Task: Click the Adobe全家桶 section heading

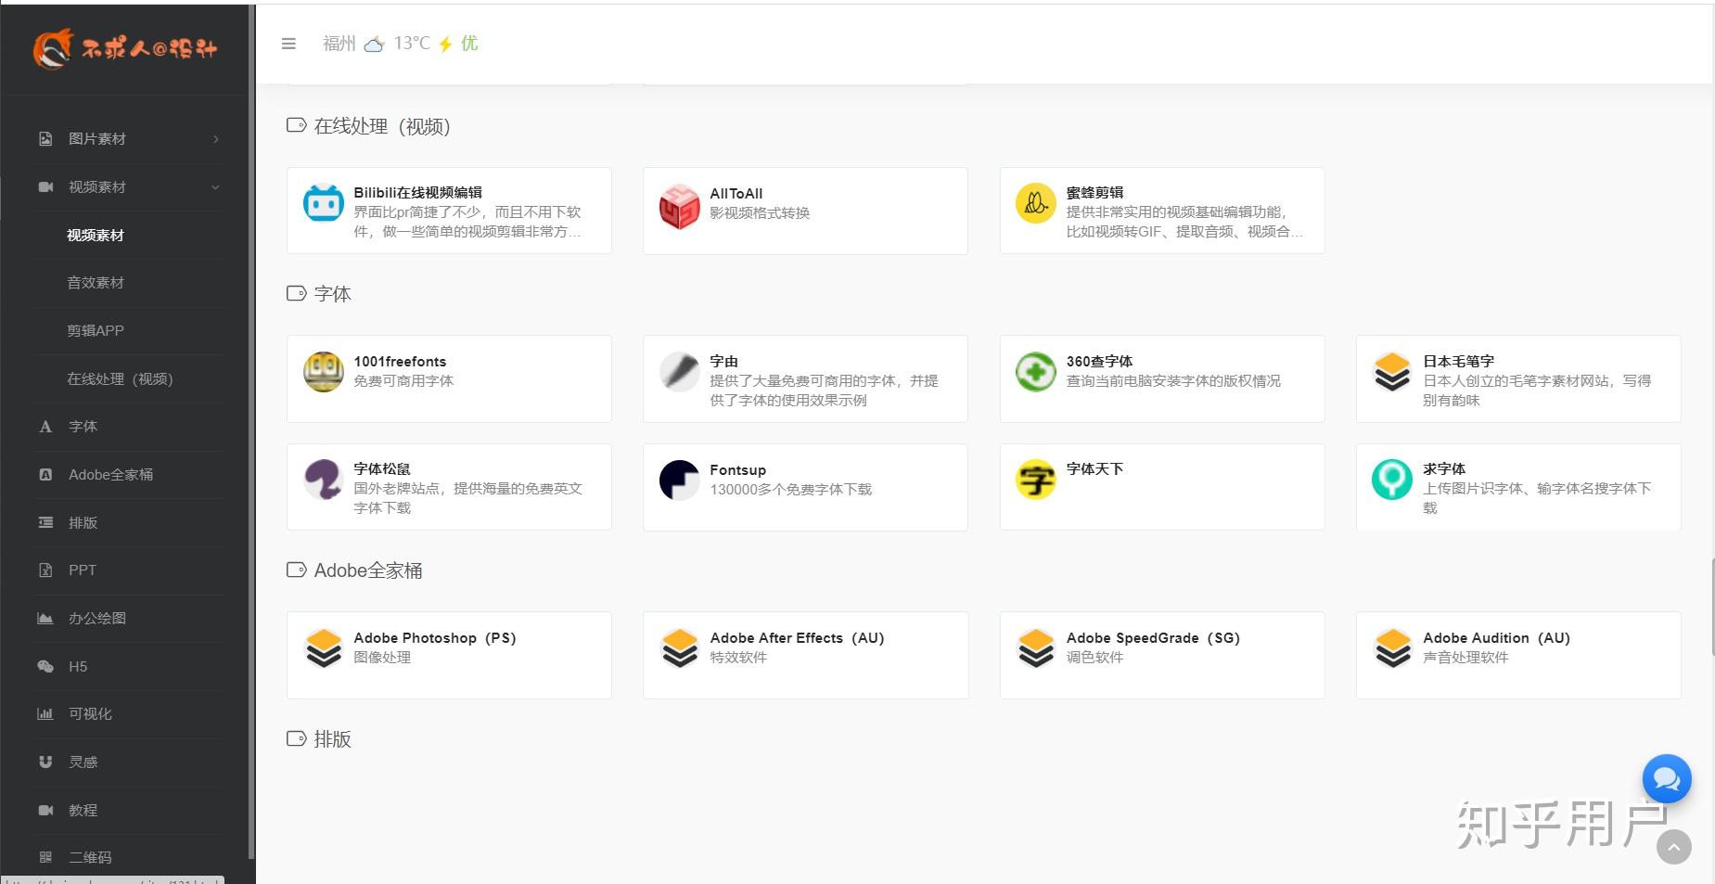Action: point(368,570)
